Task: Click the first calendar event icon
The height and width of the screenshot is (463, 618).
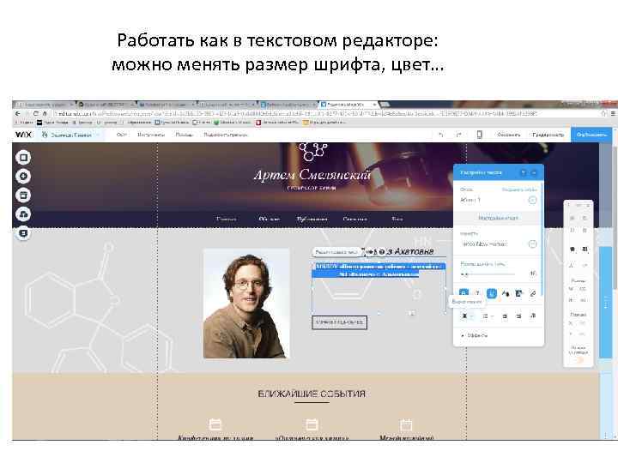Action: click(x=215, y=424)
